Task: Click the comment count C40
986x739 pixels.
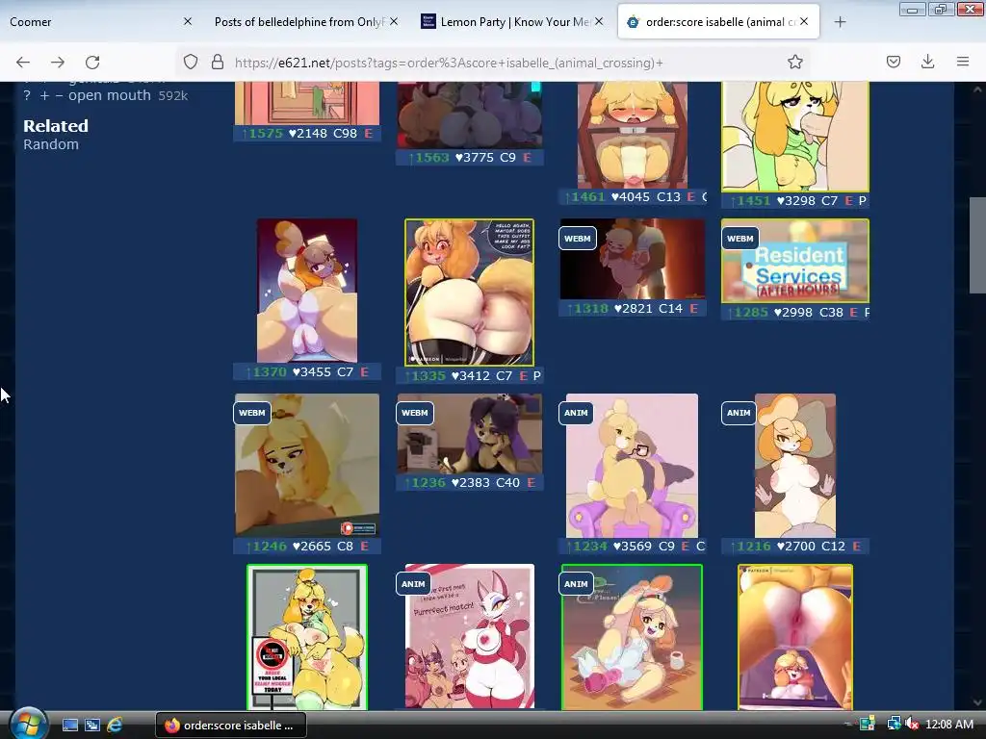Action: tap(507, 483)
